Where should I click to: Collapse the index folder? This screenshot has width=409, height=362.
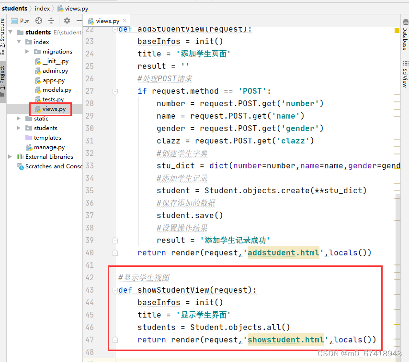coord(19,42)
